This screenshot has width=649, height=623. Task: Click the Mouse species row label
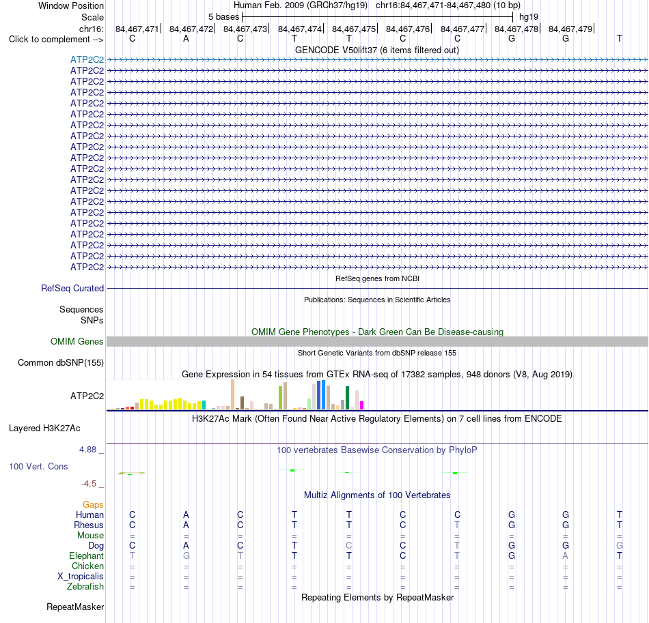pos(90,536)
